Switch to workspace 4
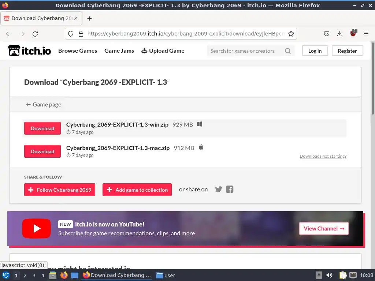 point(43,276)
